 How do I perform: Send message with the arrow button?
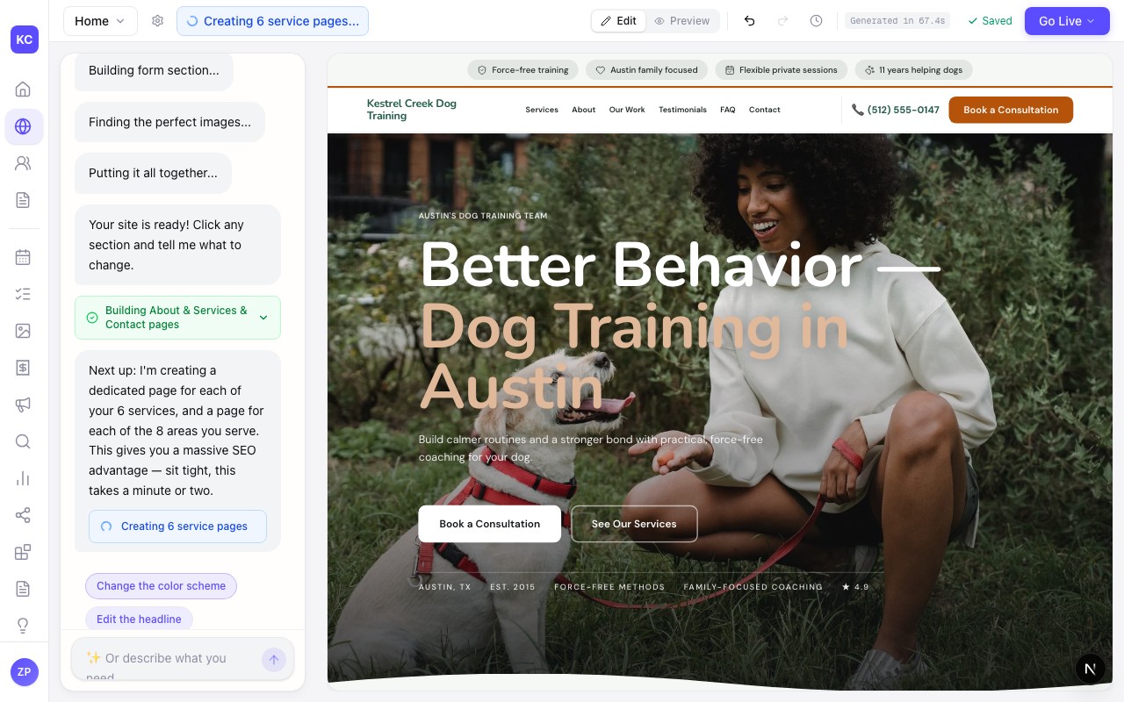click(x=274, y=660)
